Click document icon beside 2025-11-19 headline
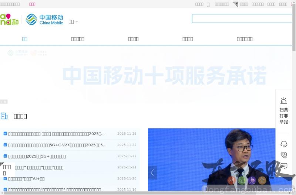The width and height of the screenshot is (296, 195). [x=5, y=189]
